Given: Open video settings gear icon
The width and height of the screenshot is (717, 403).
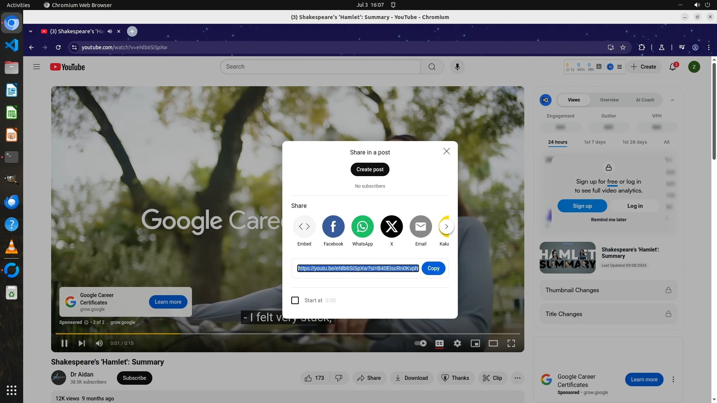Looking at the screenshot, I should pos(457,343).
